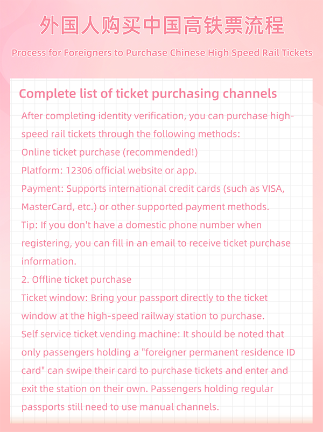This screenshot has width=323, height=432.
Task: Click the English subtitle about foreigners purchasing tickets
Action: click(x=161, y=53)
